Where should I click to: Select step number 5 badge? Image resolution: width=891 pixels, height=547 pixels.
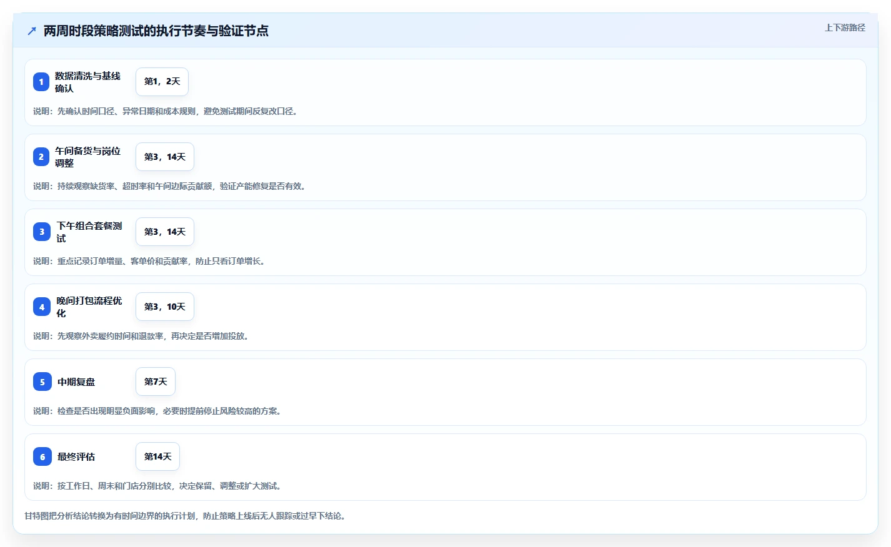click(42, 382)
